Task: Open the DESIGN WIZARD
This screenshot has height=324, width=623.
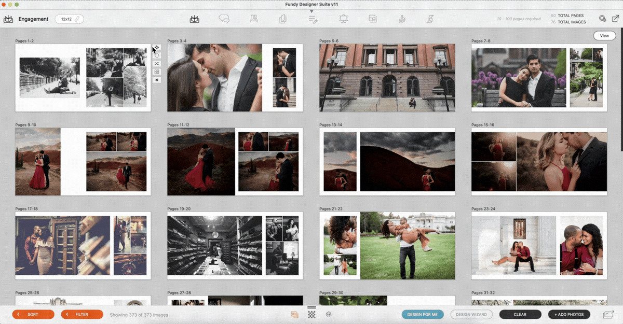Action: [x=471, y=315]
